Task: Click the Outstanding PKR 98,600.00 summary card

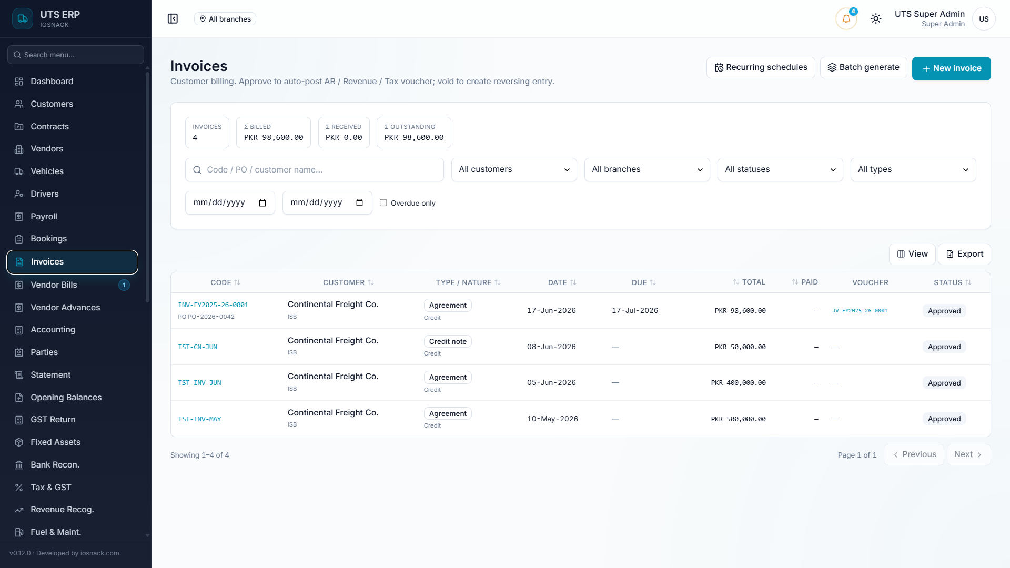Action: click(x=413, y=133)
